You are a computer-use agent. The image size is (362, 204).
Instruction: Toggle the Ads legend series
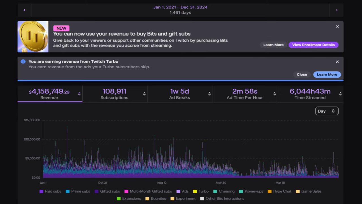click(182, 191)
